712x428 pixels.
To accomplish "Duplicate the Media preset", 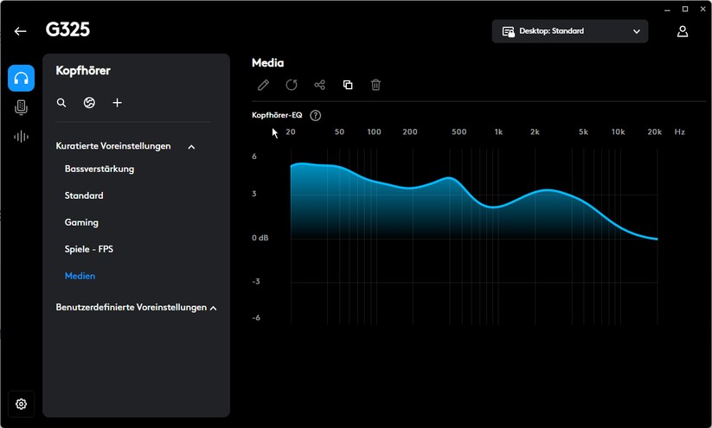I will click(348, 85).
